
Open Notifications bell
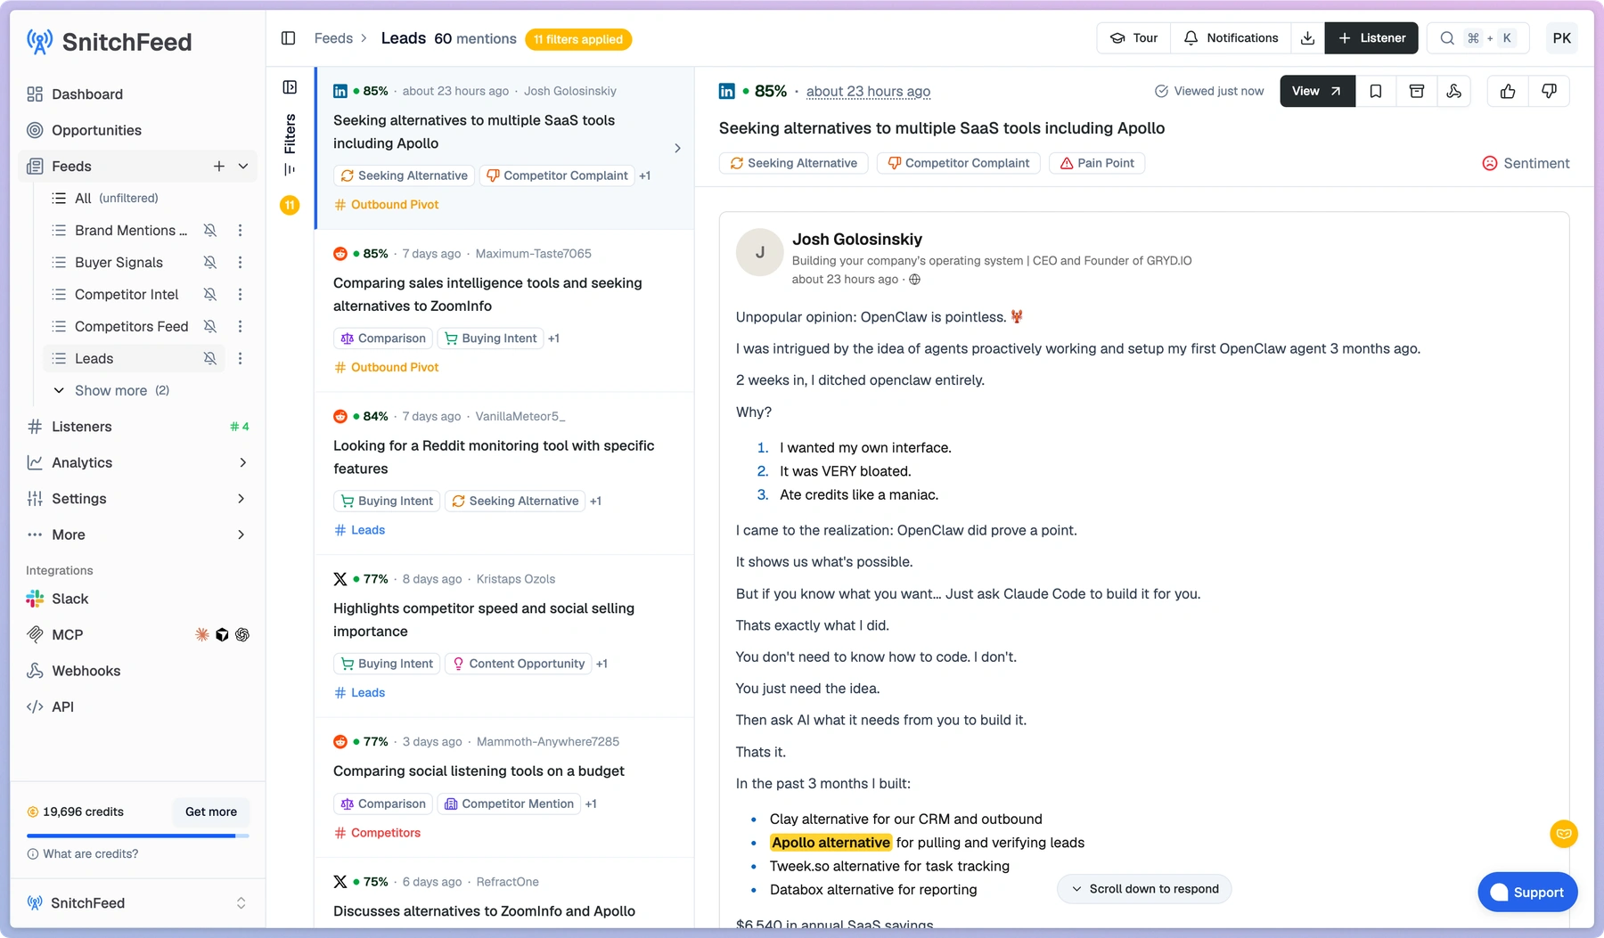pyautogui.click(x=1231, y=38)
